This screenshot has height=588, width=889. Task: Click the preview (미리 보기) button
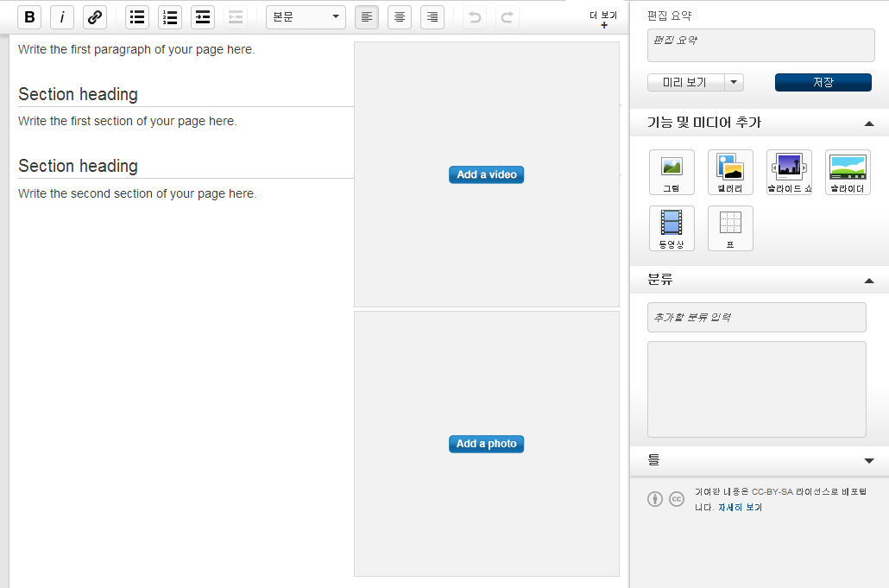point(685,82)
